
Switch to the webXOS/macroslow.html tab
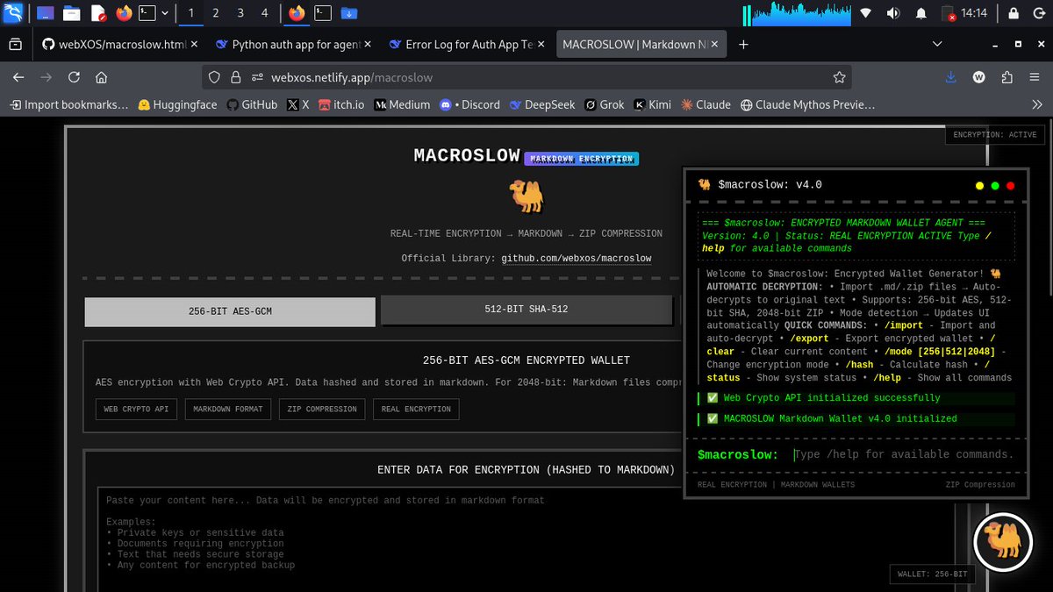tap(120, 45)
